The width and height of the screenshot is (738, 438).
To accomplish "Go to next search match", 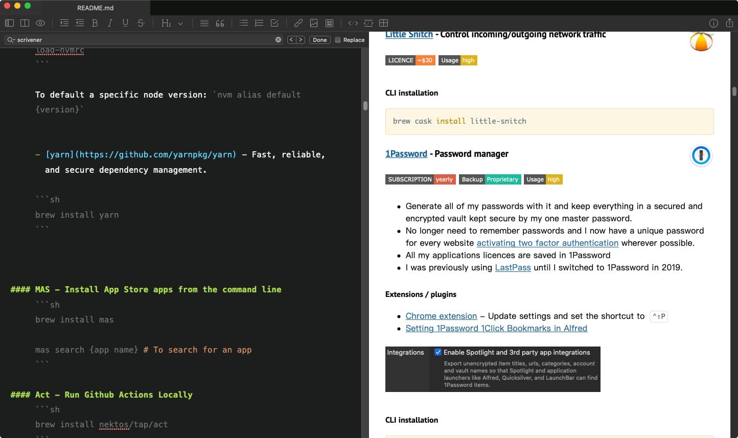I will coord(301,40).
